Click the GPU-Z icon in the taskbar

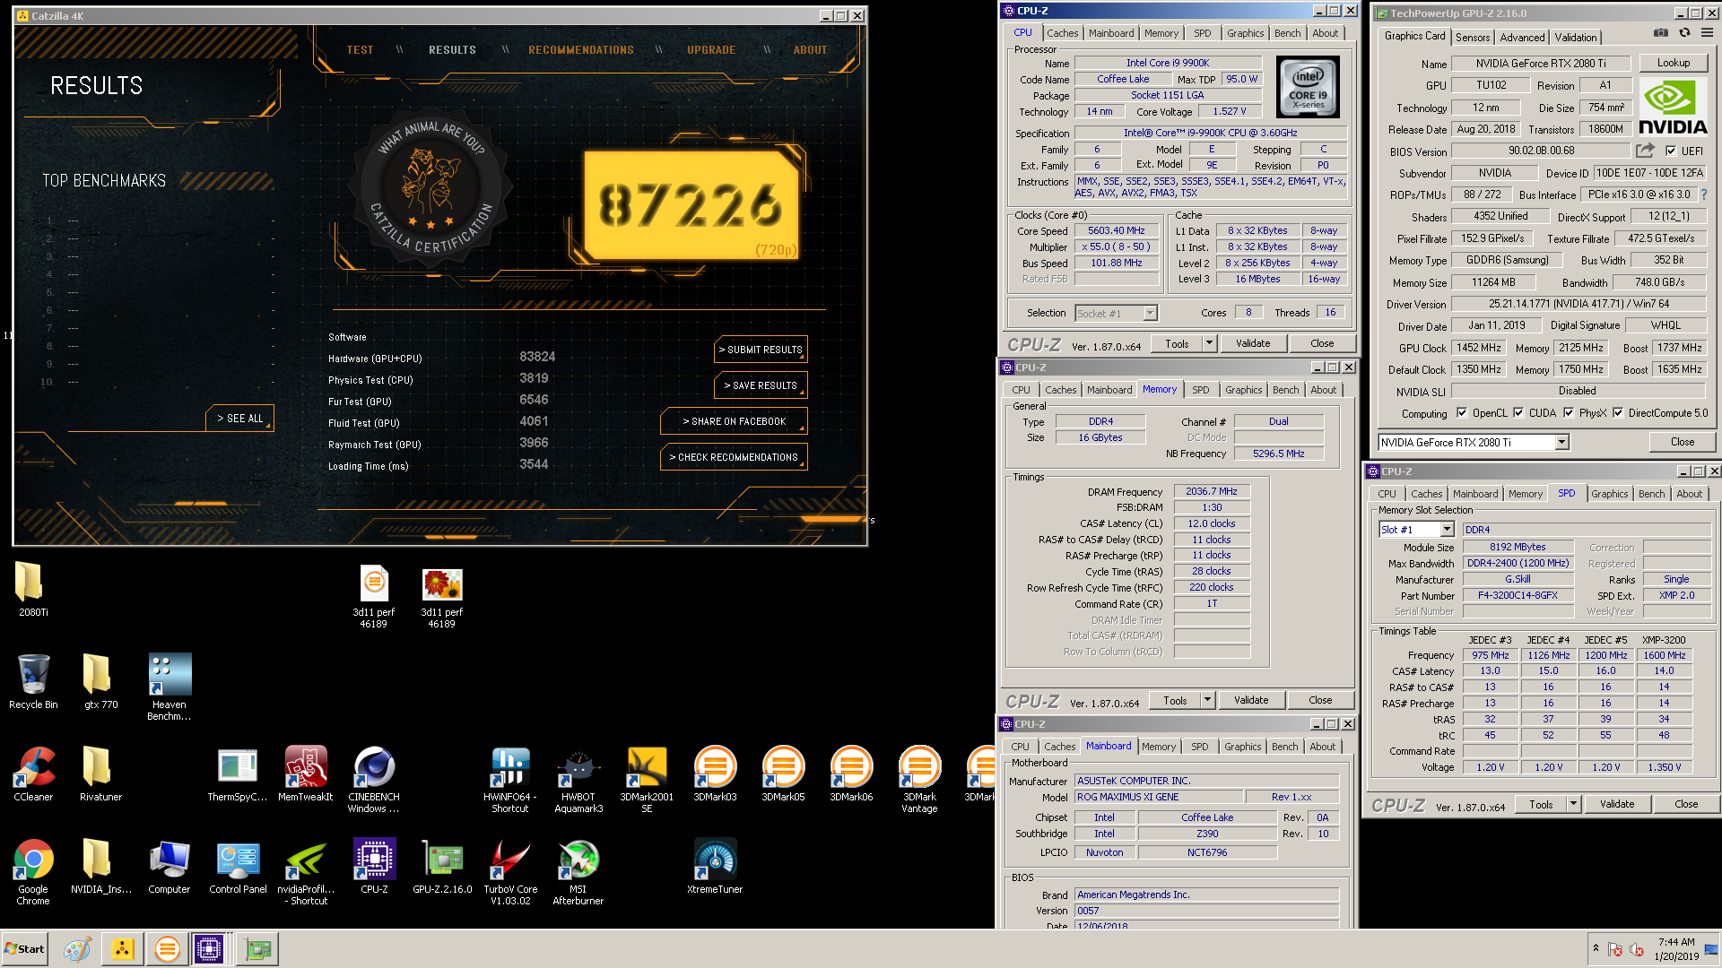(x=257, y=948)
